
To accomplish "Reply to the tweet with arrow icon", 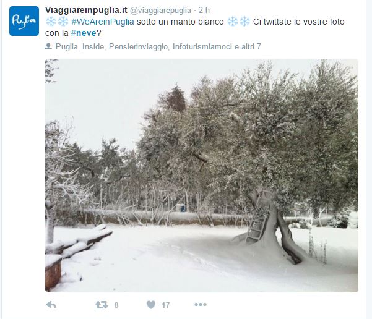I will (x=51, y=305).
